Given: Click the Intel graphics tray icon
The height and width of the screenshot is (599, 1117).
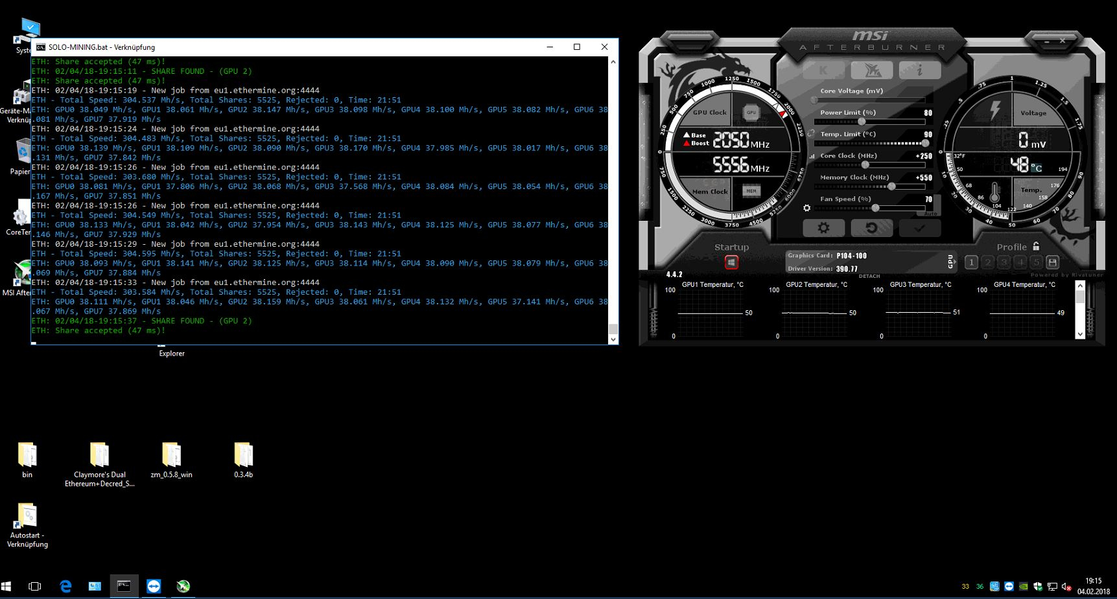Looking at the screenshot, I should pos(994,587).
